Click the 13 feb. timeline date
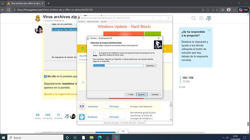This screenshot has height=140, width=250. point(186,81)
